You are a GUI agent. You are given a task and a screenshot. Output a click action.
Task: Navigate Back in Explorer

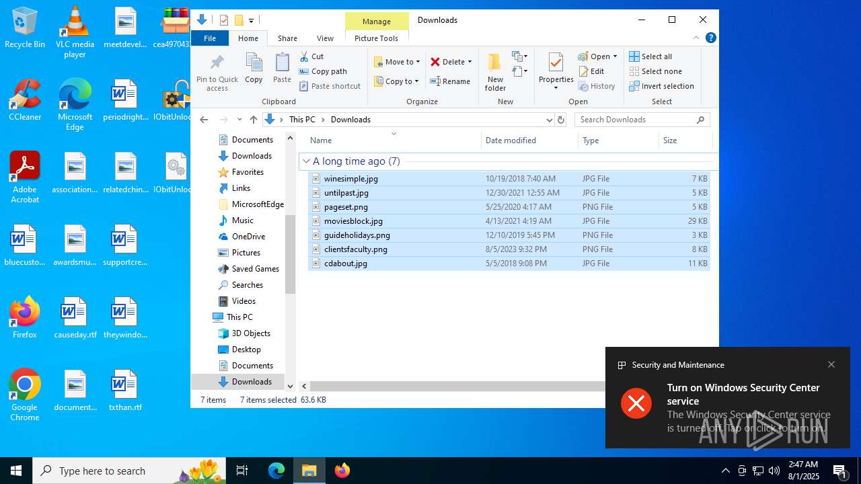point(204,120)
